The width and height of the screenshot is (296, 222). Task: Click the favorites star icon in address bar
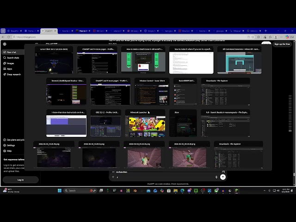(253, 37)
